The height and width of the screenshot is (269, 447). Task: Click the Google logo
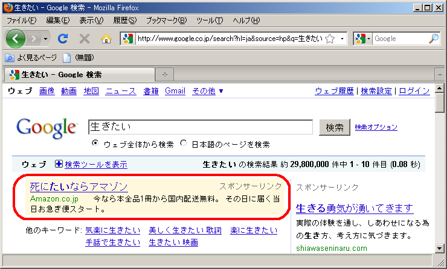click(47, 128)
